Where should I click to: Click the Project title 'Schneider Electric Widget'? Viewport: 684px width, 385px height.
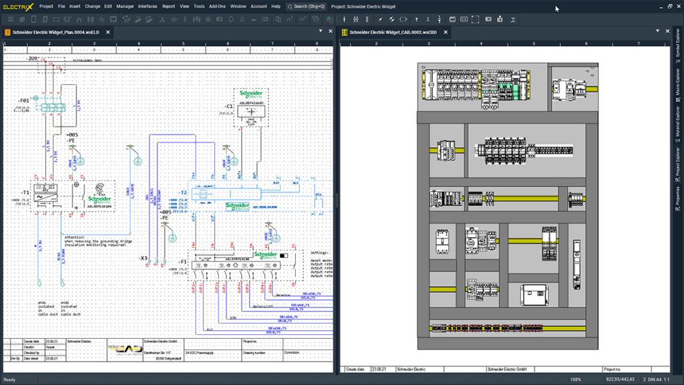point(363,7)
